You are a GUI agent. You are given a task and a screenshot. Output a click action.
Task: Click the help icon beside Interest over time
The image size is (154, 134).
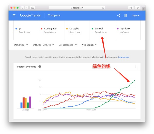click(40, 67)
